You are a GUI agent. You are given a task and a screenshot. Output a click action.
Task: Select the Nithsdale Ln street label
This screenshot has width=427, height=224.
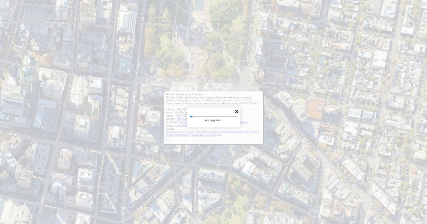[x=141, y=142]
